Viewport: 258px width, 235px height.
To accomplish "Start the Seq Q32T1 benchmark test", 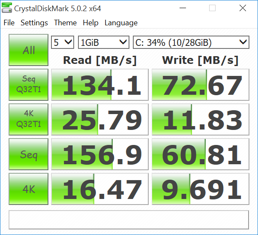I will 29,84.
